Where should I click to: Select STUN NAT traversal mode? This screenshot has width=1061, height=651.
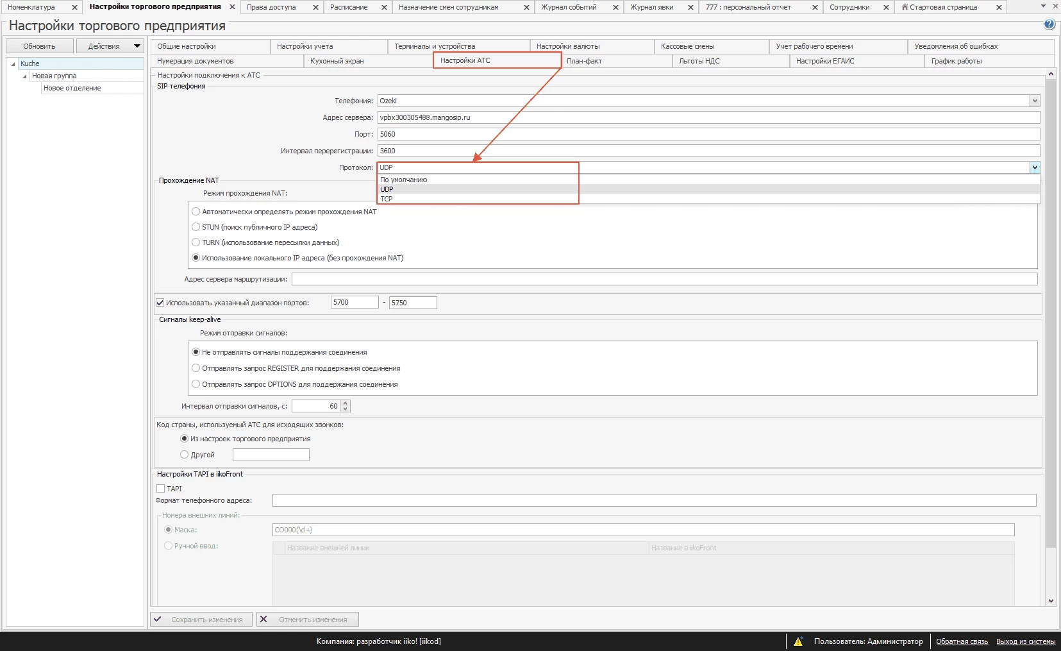[196, 227]
